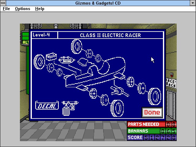
Task: Click the steering linkage part below chassis
Action: pyautogui.click(x=119, y=92)
